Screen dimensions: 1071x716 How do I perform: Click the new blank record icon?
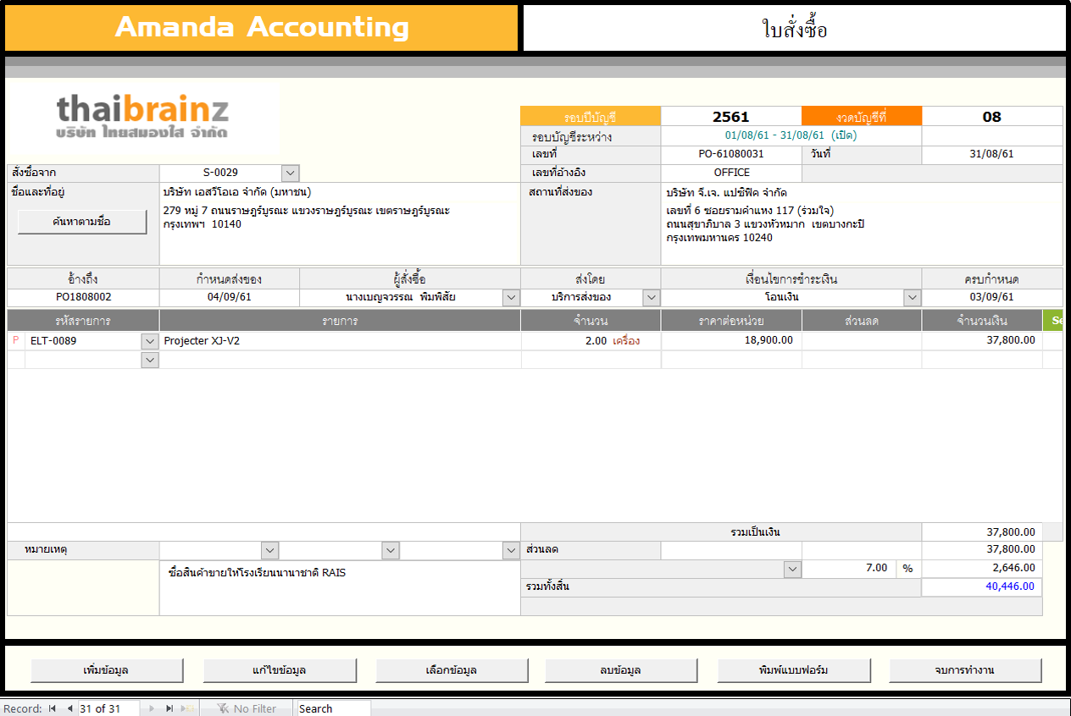point(187,708)
